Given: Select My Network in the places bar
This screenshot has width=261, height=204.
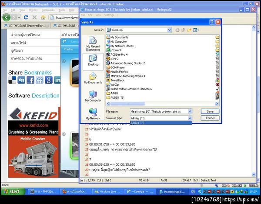Looking at the screenshot, I should pos(93,114).
